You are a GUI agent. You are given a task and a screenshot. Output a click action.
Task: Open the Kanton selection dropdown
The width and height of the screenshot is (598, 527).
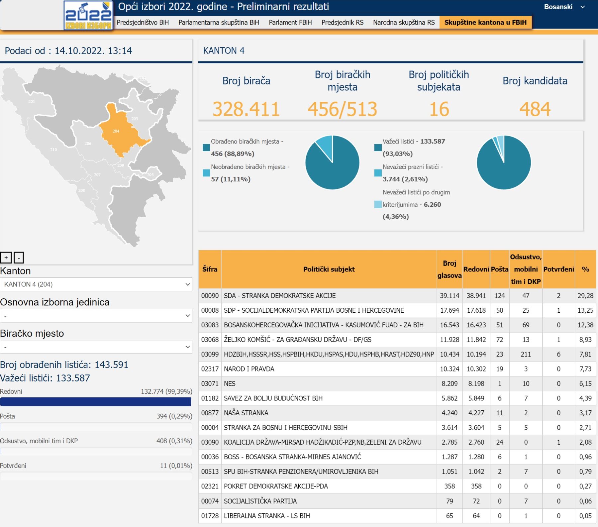(96, 284)
